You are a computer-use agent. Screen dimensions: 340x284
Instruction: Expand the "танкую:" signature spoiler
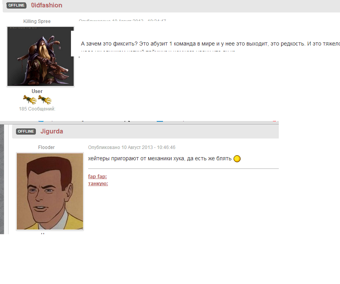[x=98, y=184]
